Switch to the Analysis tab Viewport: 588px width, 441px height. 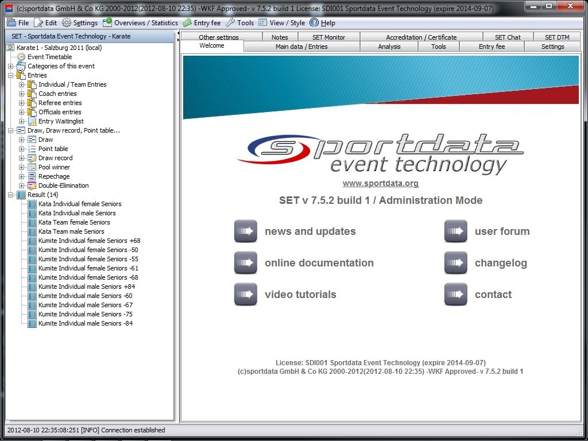389,47
